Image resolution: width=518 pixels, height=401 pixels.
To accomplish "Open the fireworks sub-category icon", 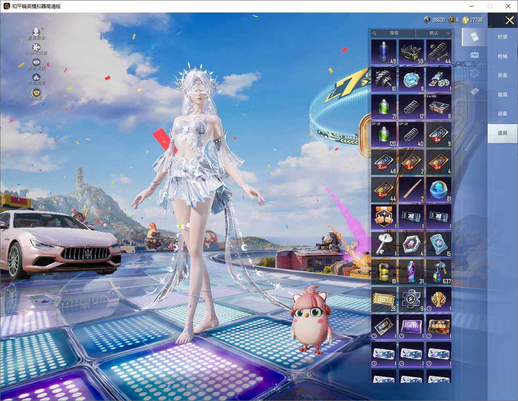I will [x=475, y=73].
